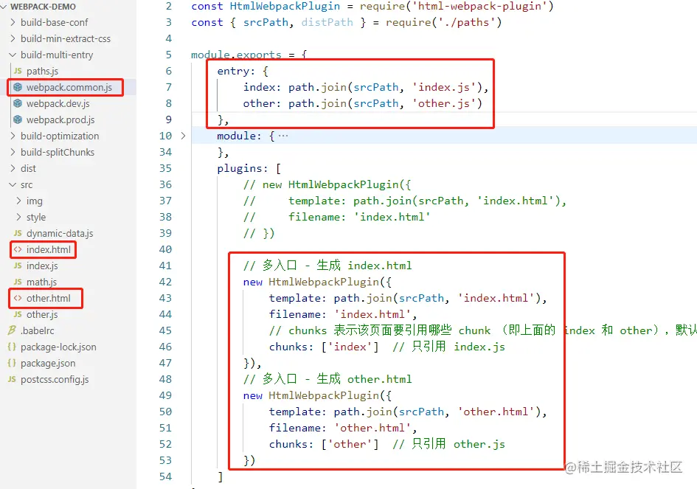
Task: Unfold the module block at line 10
Action: pos(183,136)
